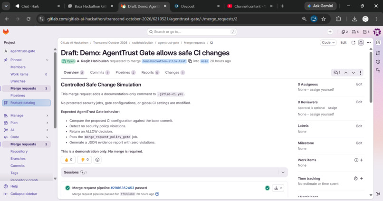The image size is (383, 201).
Task: Collapse the Pinned sidebar section
Action: click(x=47, y=60)
